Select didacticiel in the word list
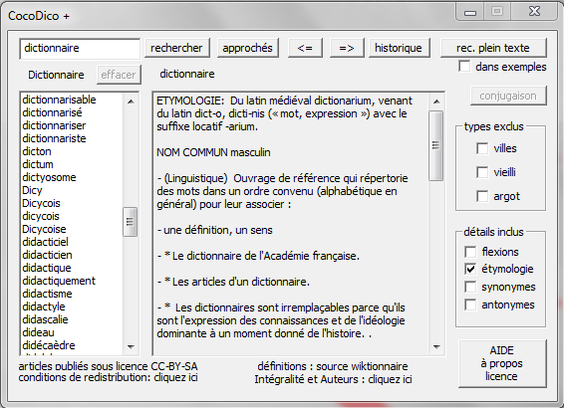This screenshot has height=408, width=564. click(x=45, y=242)
